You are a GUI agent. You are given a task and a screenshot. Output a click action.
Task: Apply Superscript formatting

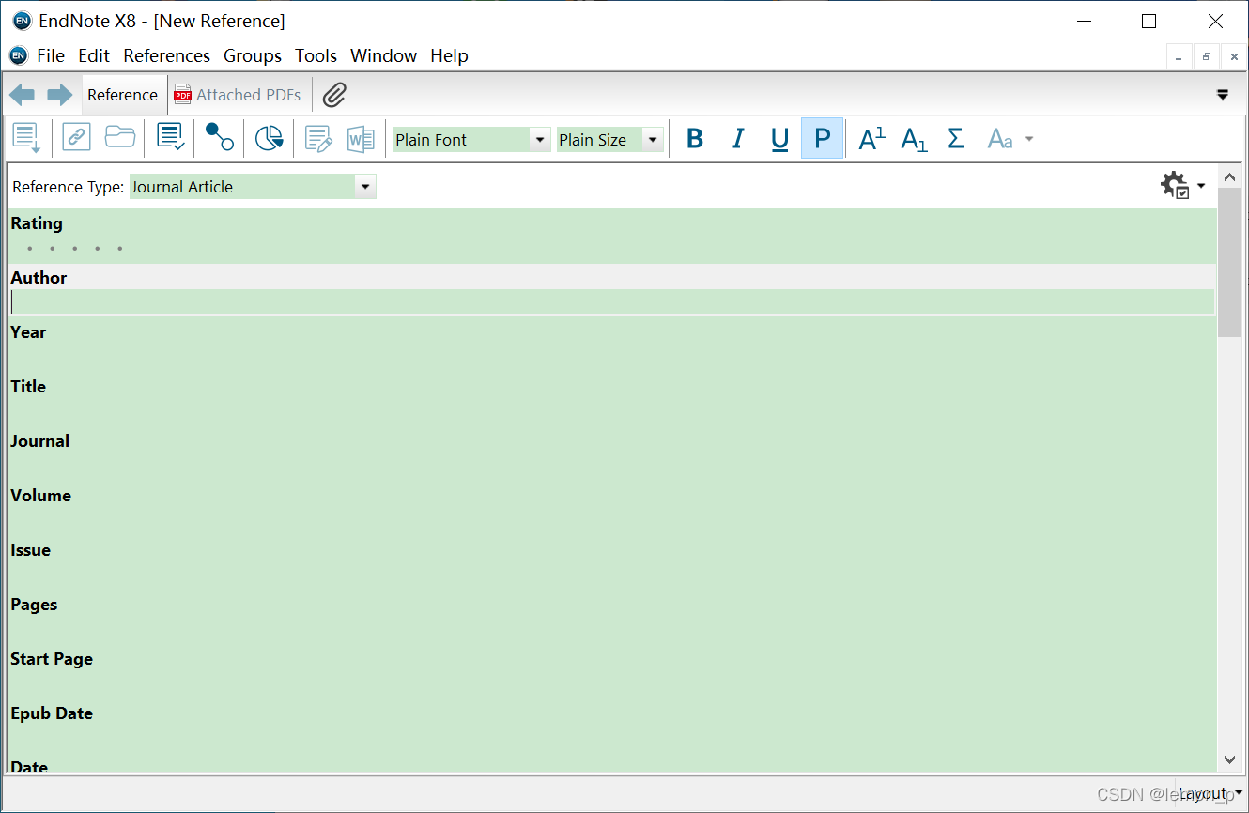(x=872, y=139)
